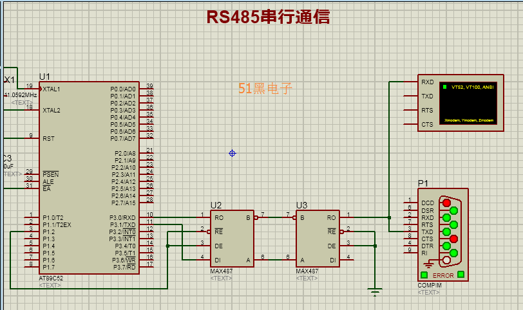The height and width of the screenshot is (310, 523).
Task: Click the DE pin label on U3
Action: (x=332, y=246)
